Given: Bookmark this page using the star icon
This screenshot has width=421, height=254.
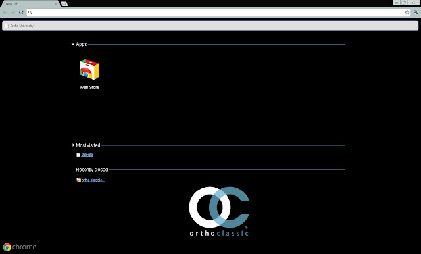Looking at the screenshot, I should (x=407, y=13).
